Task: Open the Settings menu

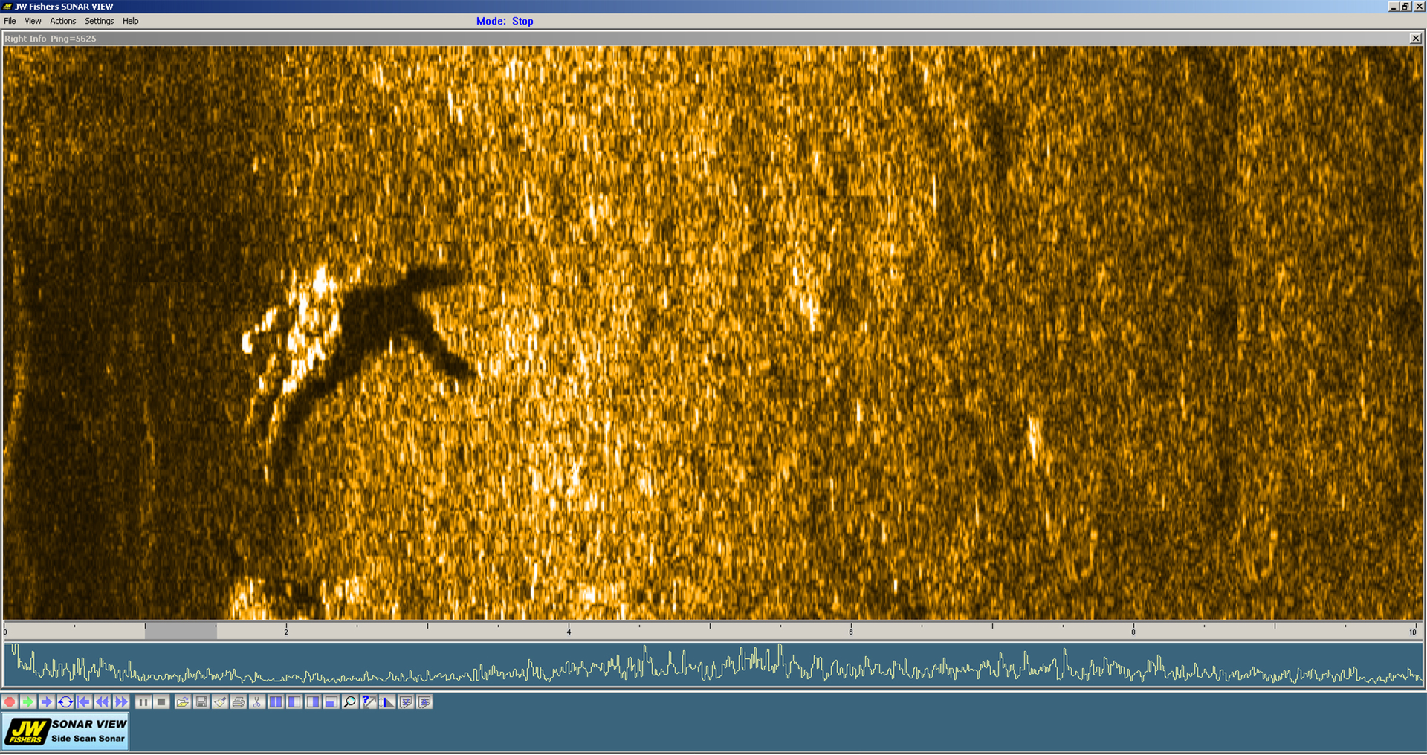Action: (99, 21)
